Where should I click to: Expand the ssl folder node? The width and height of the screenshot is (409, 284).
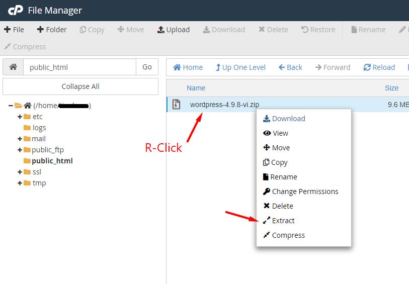pos(20,172)
